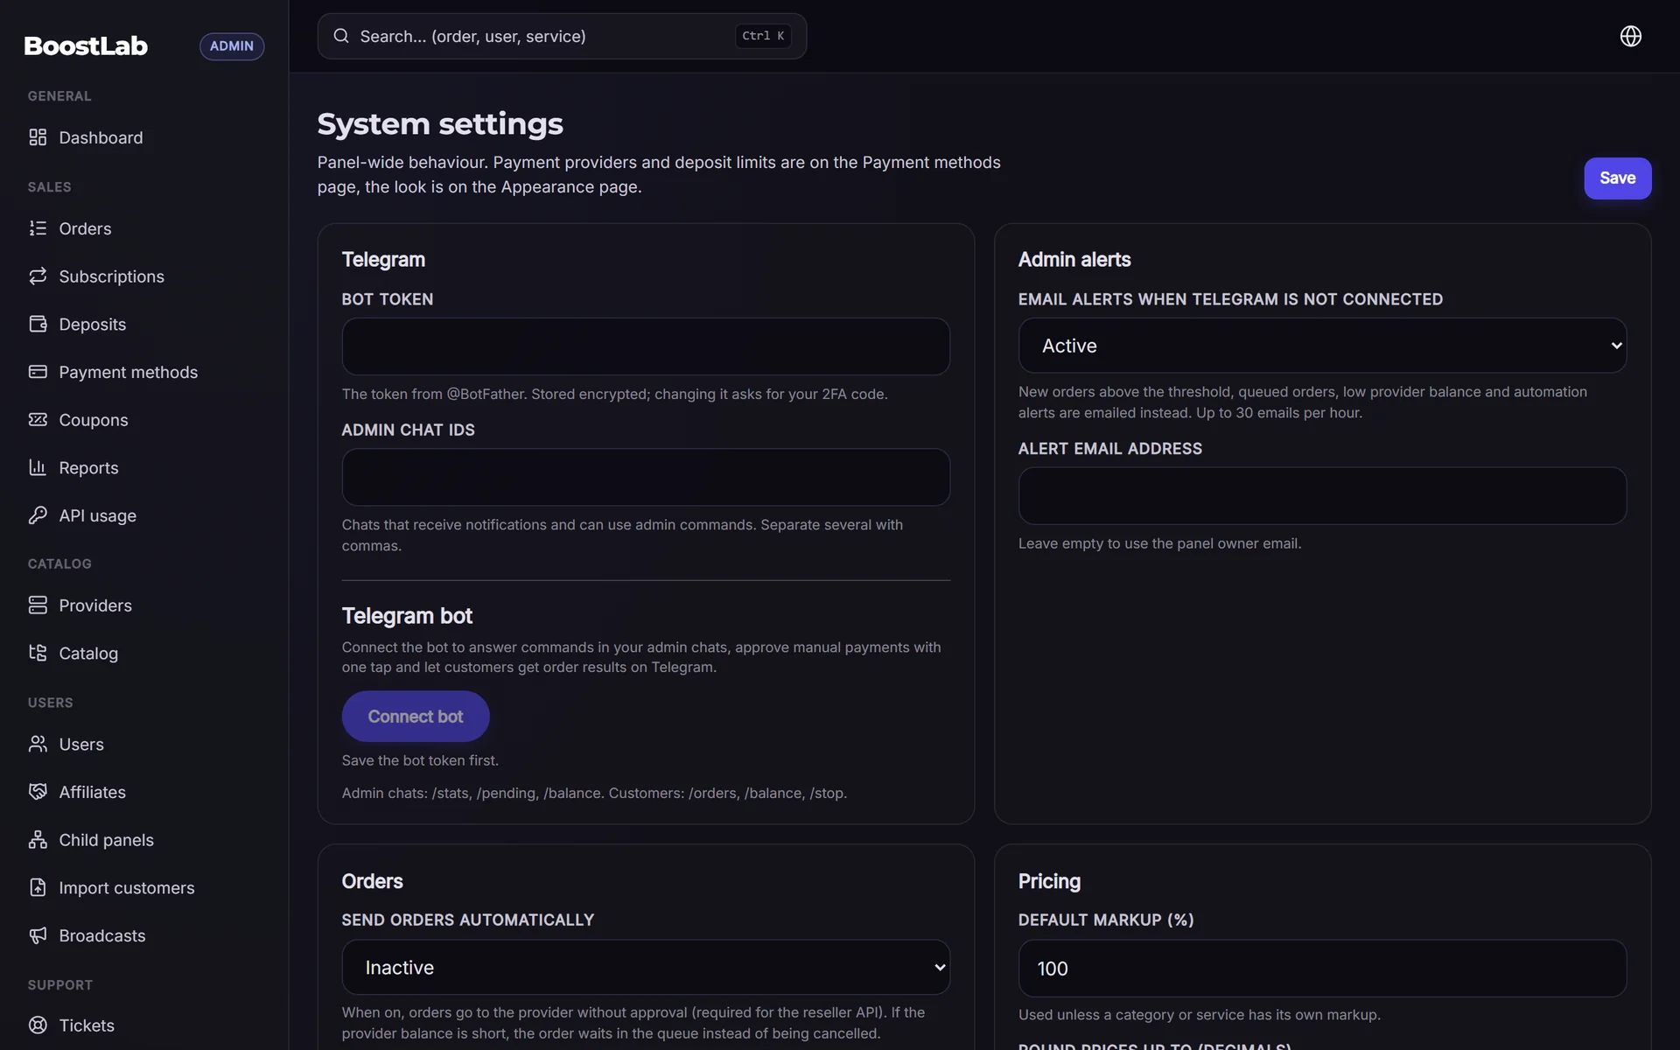
Task: Open the Send orders automatically dropdown
Action: 646,967
